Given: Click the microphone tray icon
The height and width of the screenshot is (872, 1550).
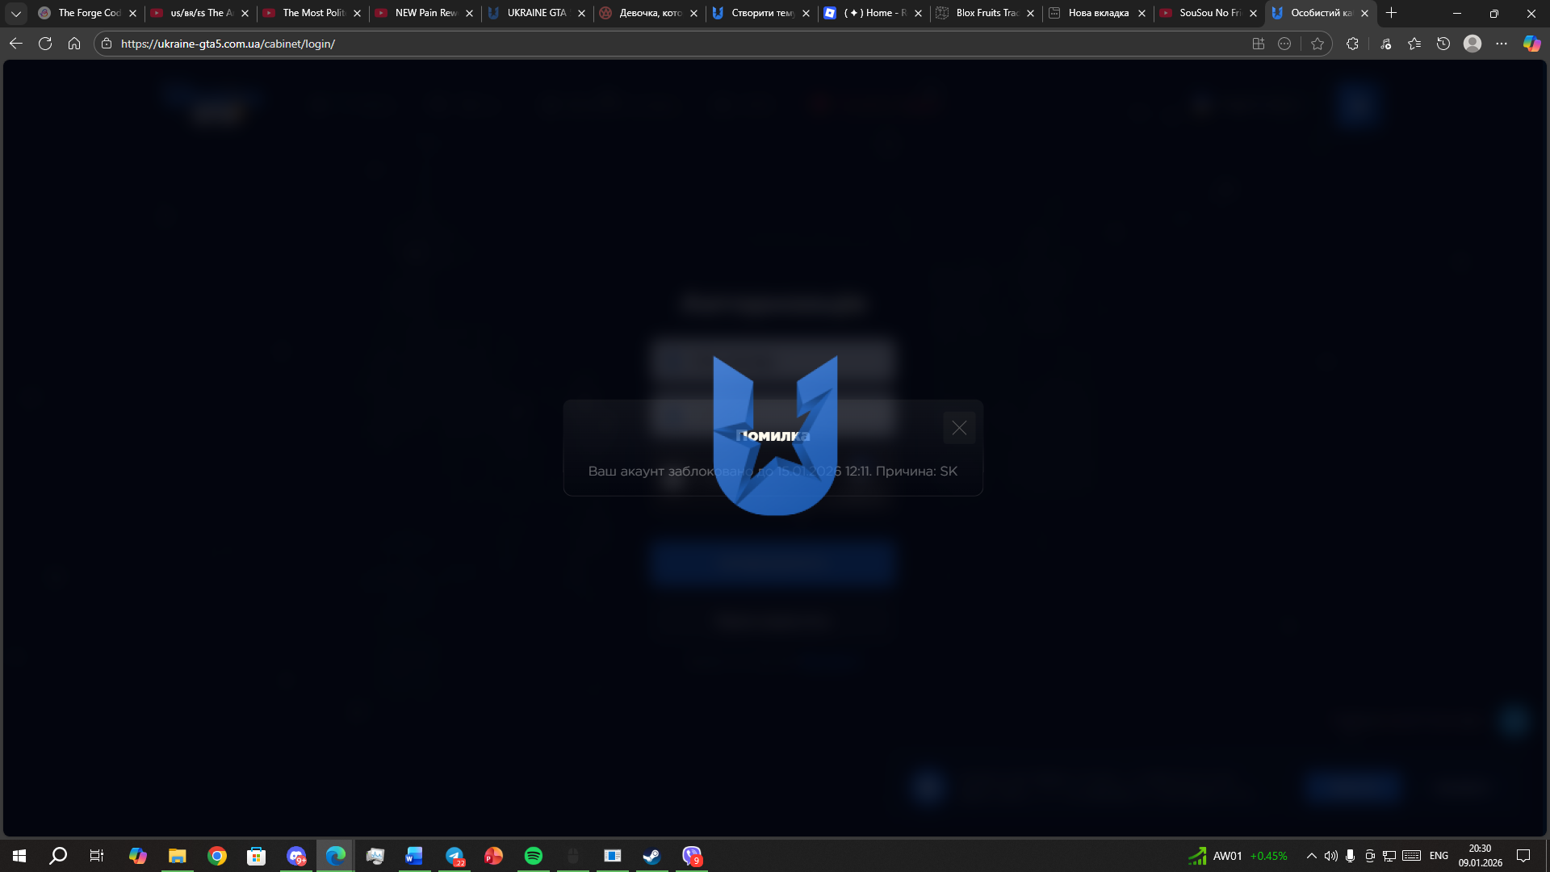Looking at the screenshot, I should pos(1350,856).
